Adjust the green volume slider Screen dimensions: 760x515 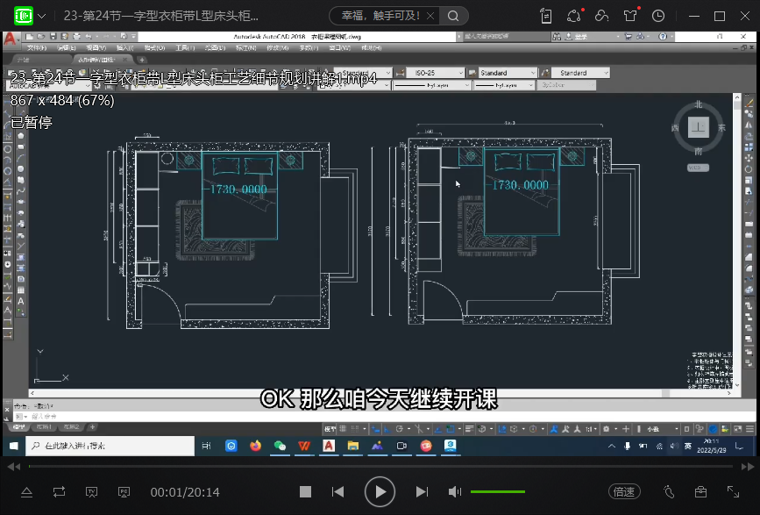click(x=498, y=492)
